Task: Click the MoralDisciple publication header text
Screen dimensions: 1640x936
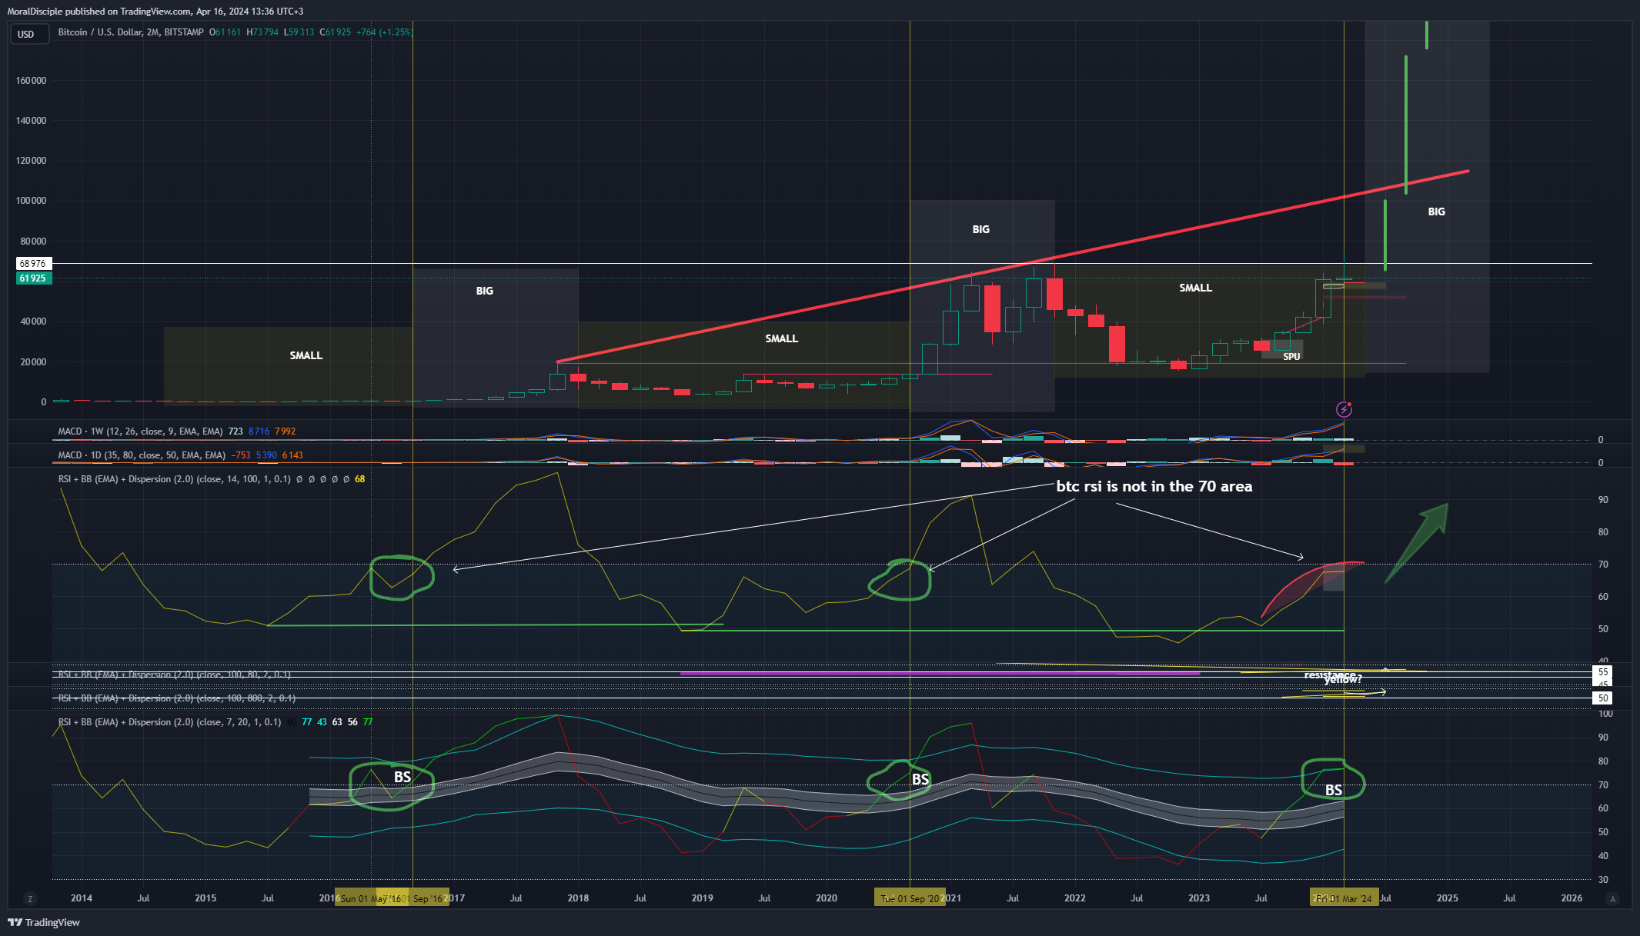Action: coord(155,12)
